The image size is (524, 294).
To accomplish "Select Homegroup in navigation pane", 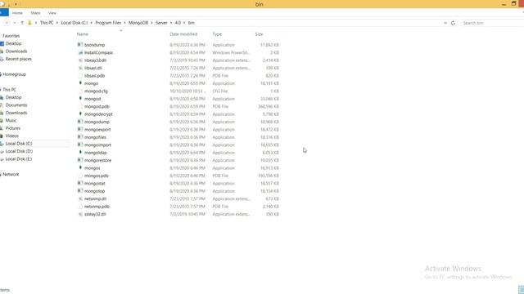I will 14,74.
